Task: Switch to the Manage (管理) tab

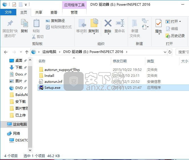Action: [x=74, y=12]
